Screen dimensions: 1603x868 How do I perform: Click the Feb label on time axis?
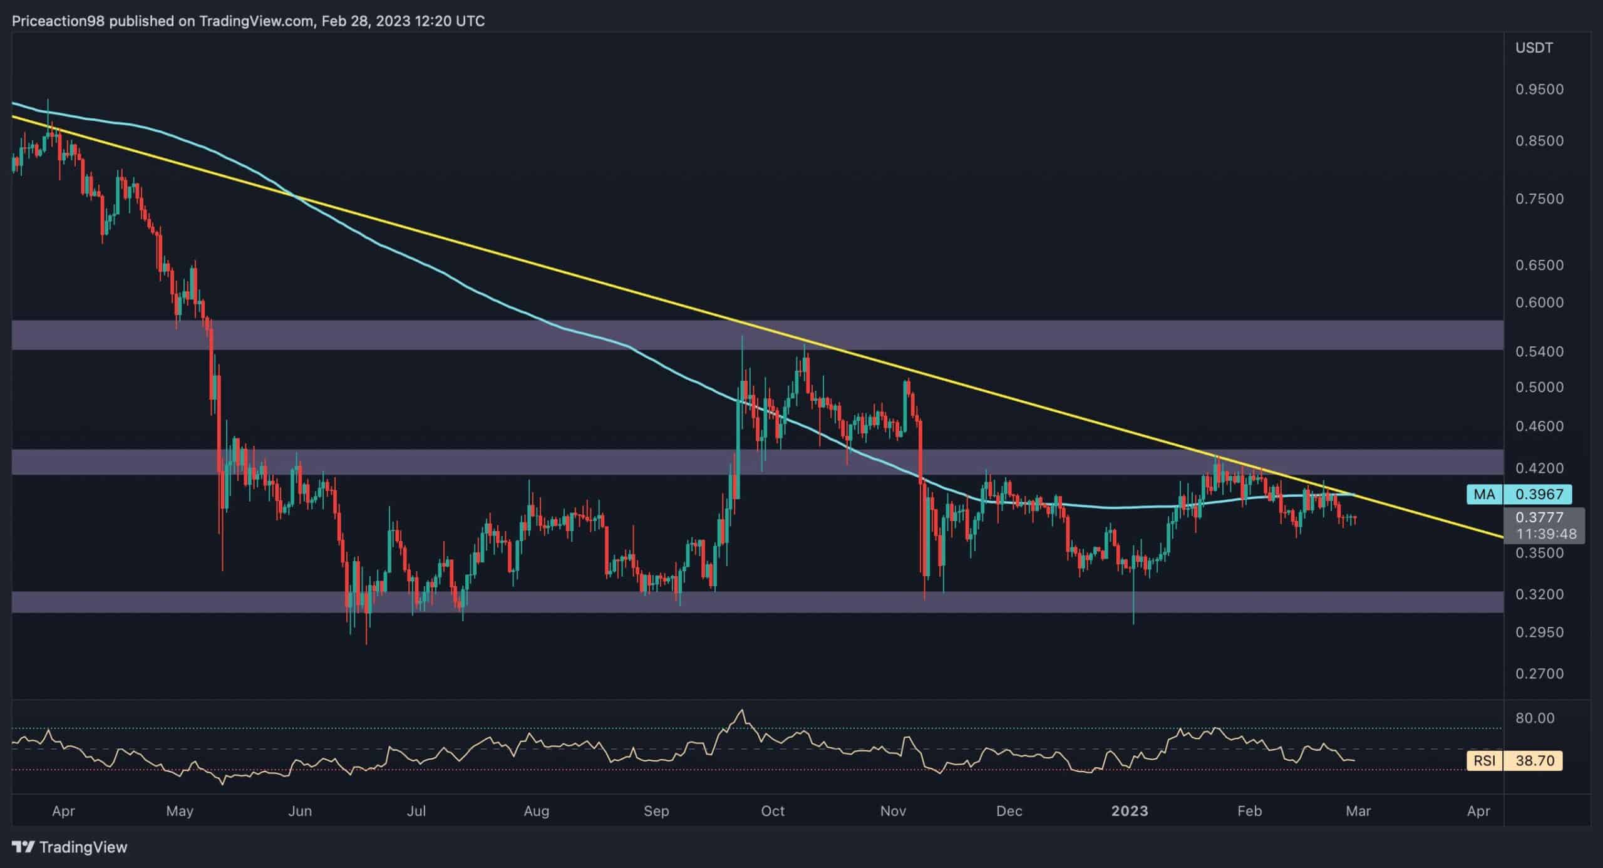pyautogui.click(x=1250, y=811)
